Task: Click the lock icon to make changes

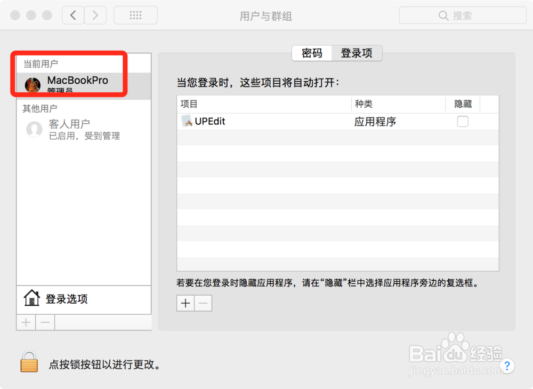Action: 29,362
